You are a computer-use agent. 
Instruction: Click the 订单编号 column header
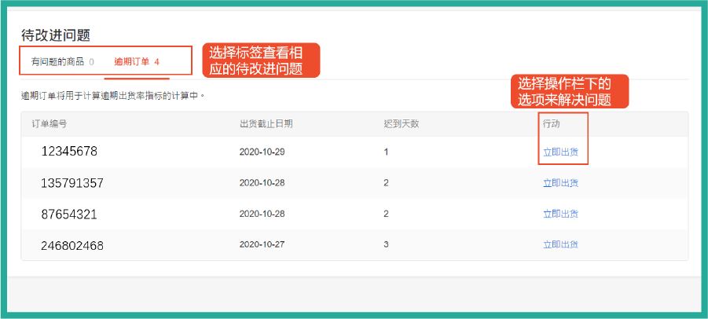[x=49, y=123]
